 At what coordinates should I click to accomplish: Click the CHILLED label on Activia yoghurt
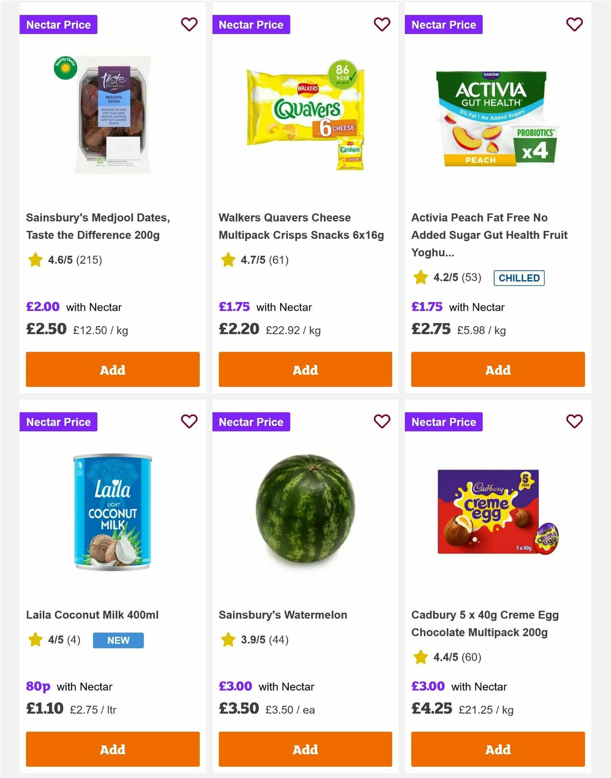[519, 278]
